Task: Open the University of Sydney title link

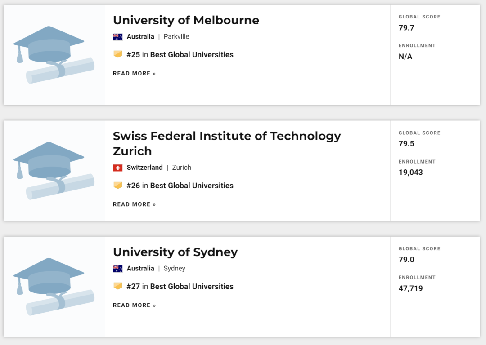Action: [x=175, y=252]
